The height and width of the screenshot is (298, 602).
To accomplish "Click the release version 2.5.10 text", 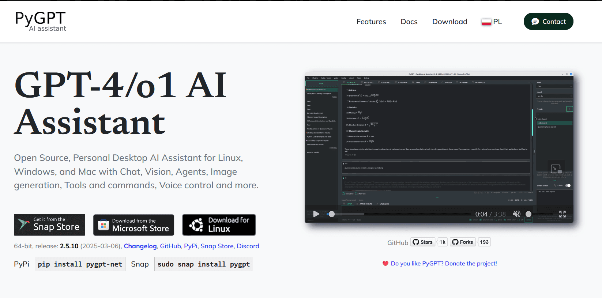I will pos(69,246).
